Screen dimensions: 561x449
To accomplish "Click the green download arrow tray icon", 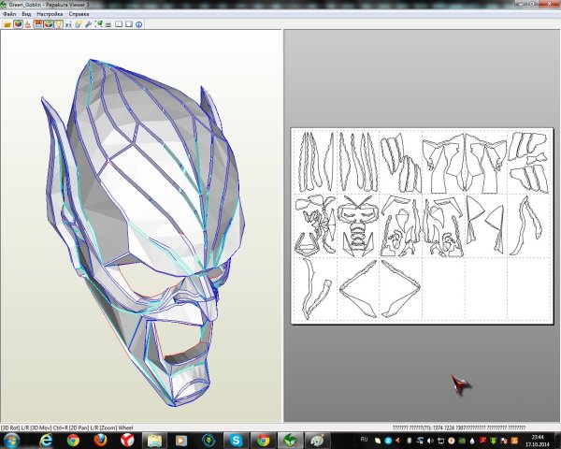I will [494, 441].
